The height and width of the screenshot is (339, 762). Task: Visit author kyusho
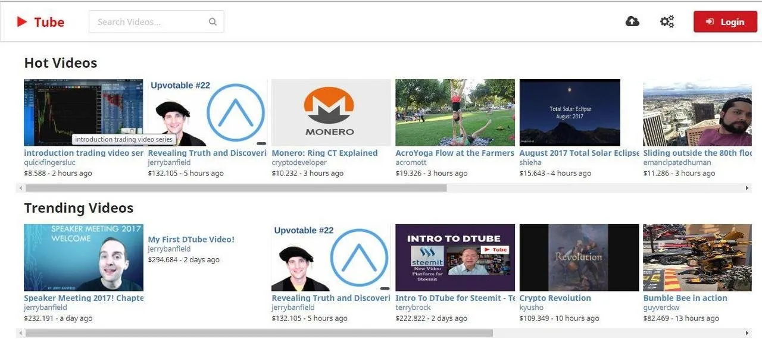[531, 307]
